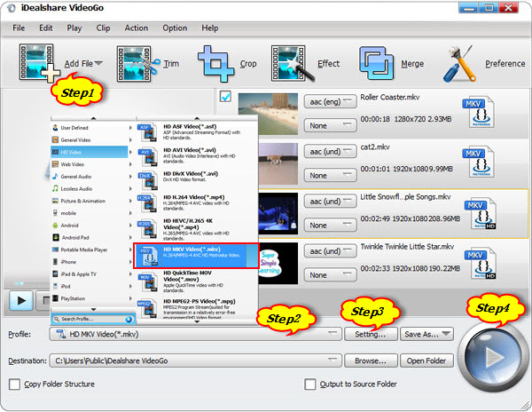Select HD MKV Video(*.mkv) format
Image resolution: width=532 pixels, height=412 pixels.
point(196,256)
